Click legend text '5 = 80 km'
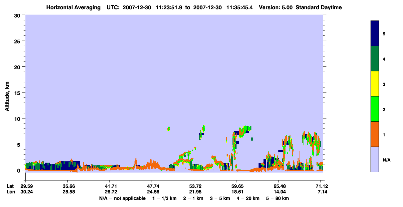Viewport: 403px width, 207px height. 277,198
